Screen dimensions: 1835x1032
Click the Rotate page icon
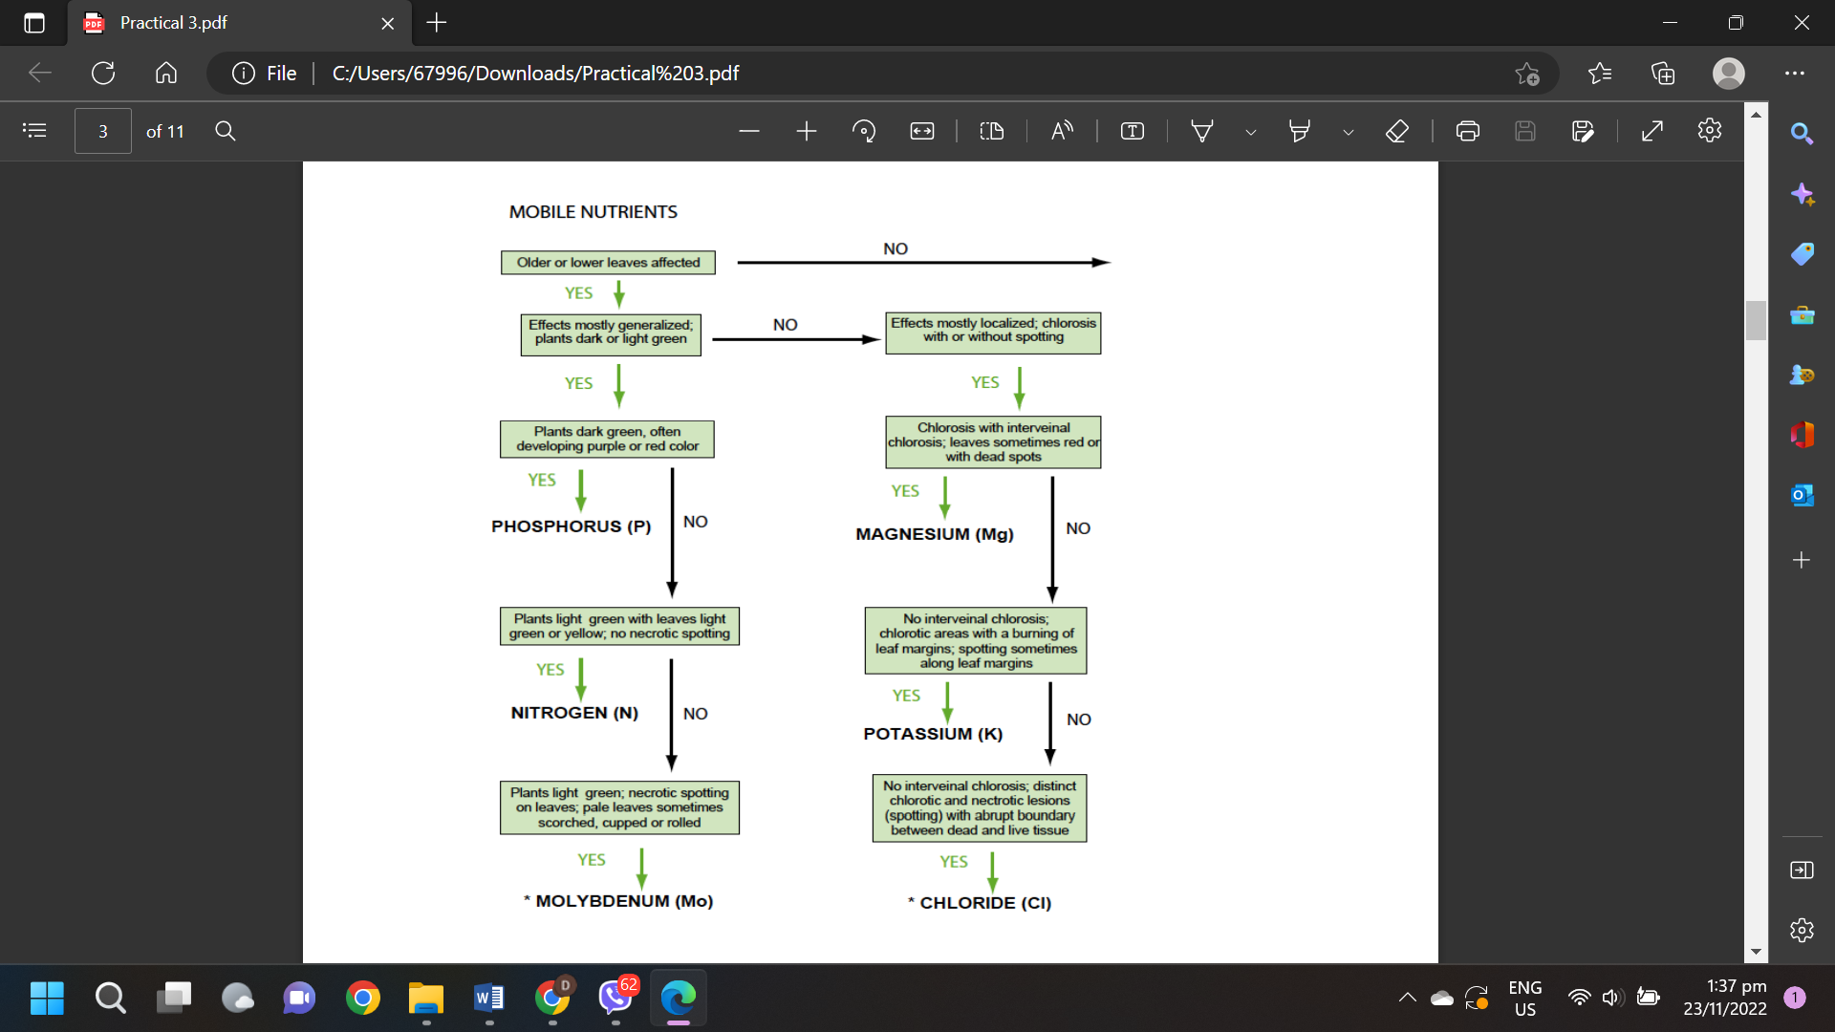[x=864, y=131]
